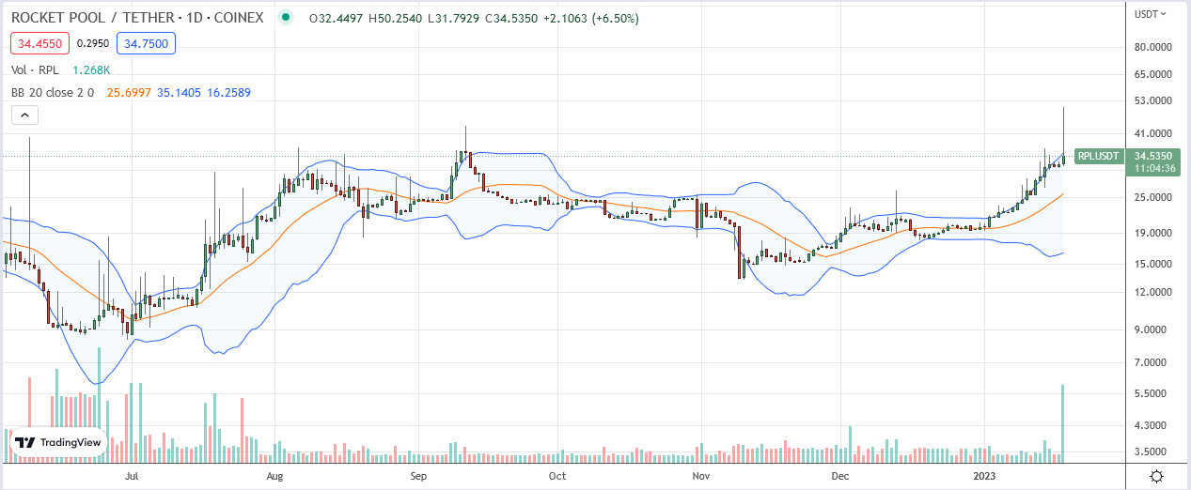Click the Jul label on time axis
The image size is (1191, 490).
click(x=133, y=476)
